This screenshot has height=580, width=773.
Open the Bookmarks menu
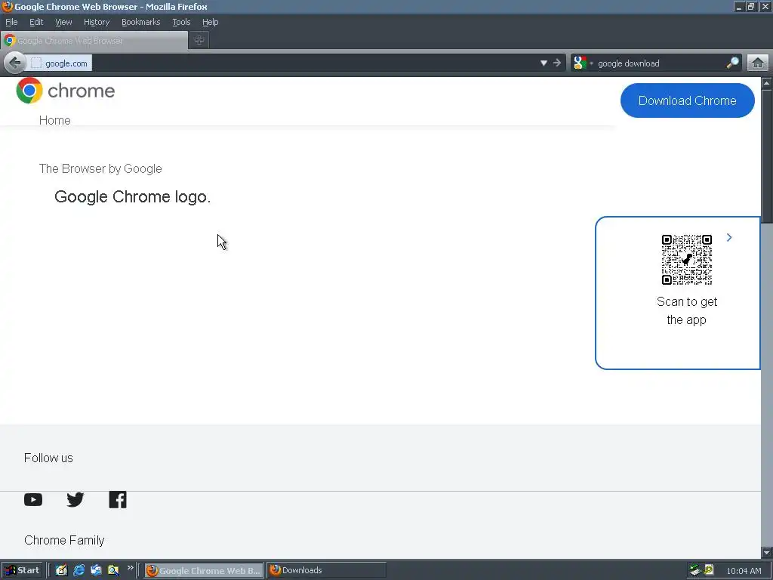click(x=140, y=22)
